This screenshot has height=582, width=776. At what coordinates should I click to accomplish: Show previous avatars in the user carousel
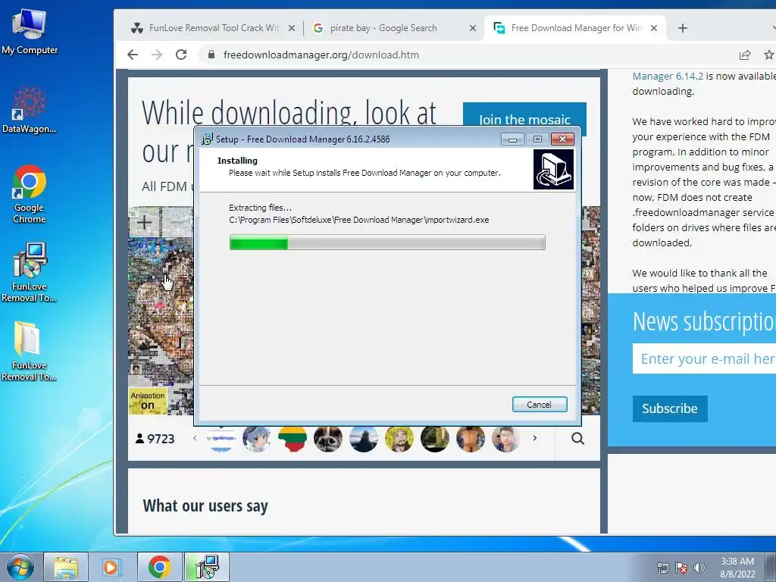195,438
